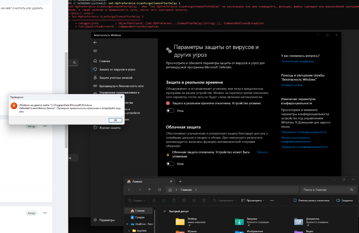Screen dimensions: 359x233
Task: Click the back arrow in Windows Security
Action: 95,43
